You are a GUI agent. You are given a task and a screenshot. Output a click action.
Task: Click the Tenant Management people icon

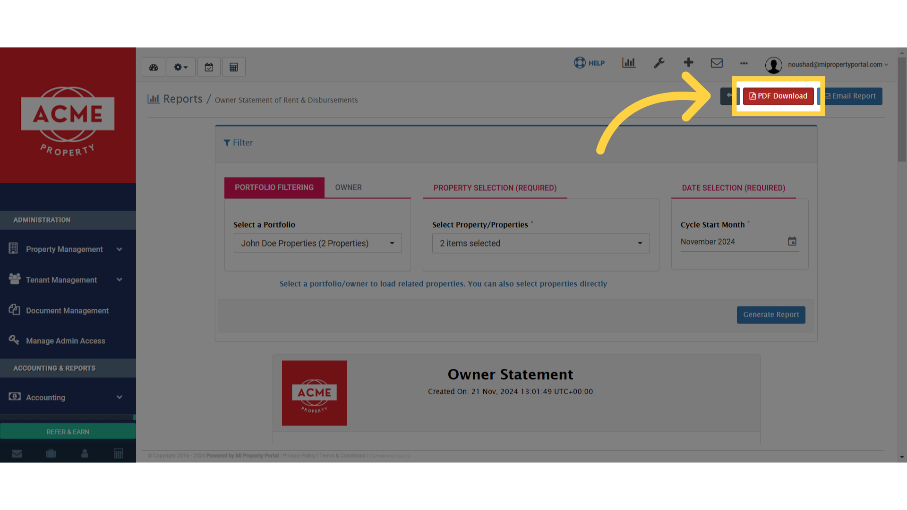click(x=15, y=279)
